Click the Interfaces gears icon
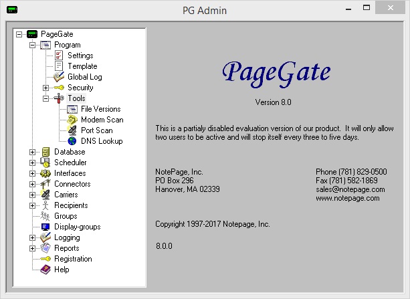Screen dimensions: 410x299 pyautogui.click(x=45, y=173)
